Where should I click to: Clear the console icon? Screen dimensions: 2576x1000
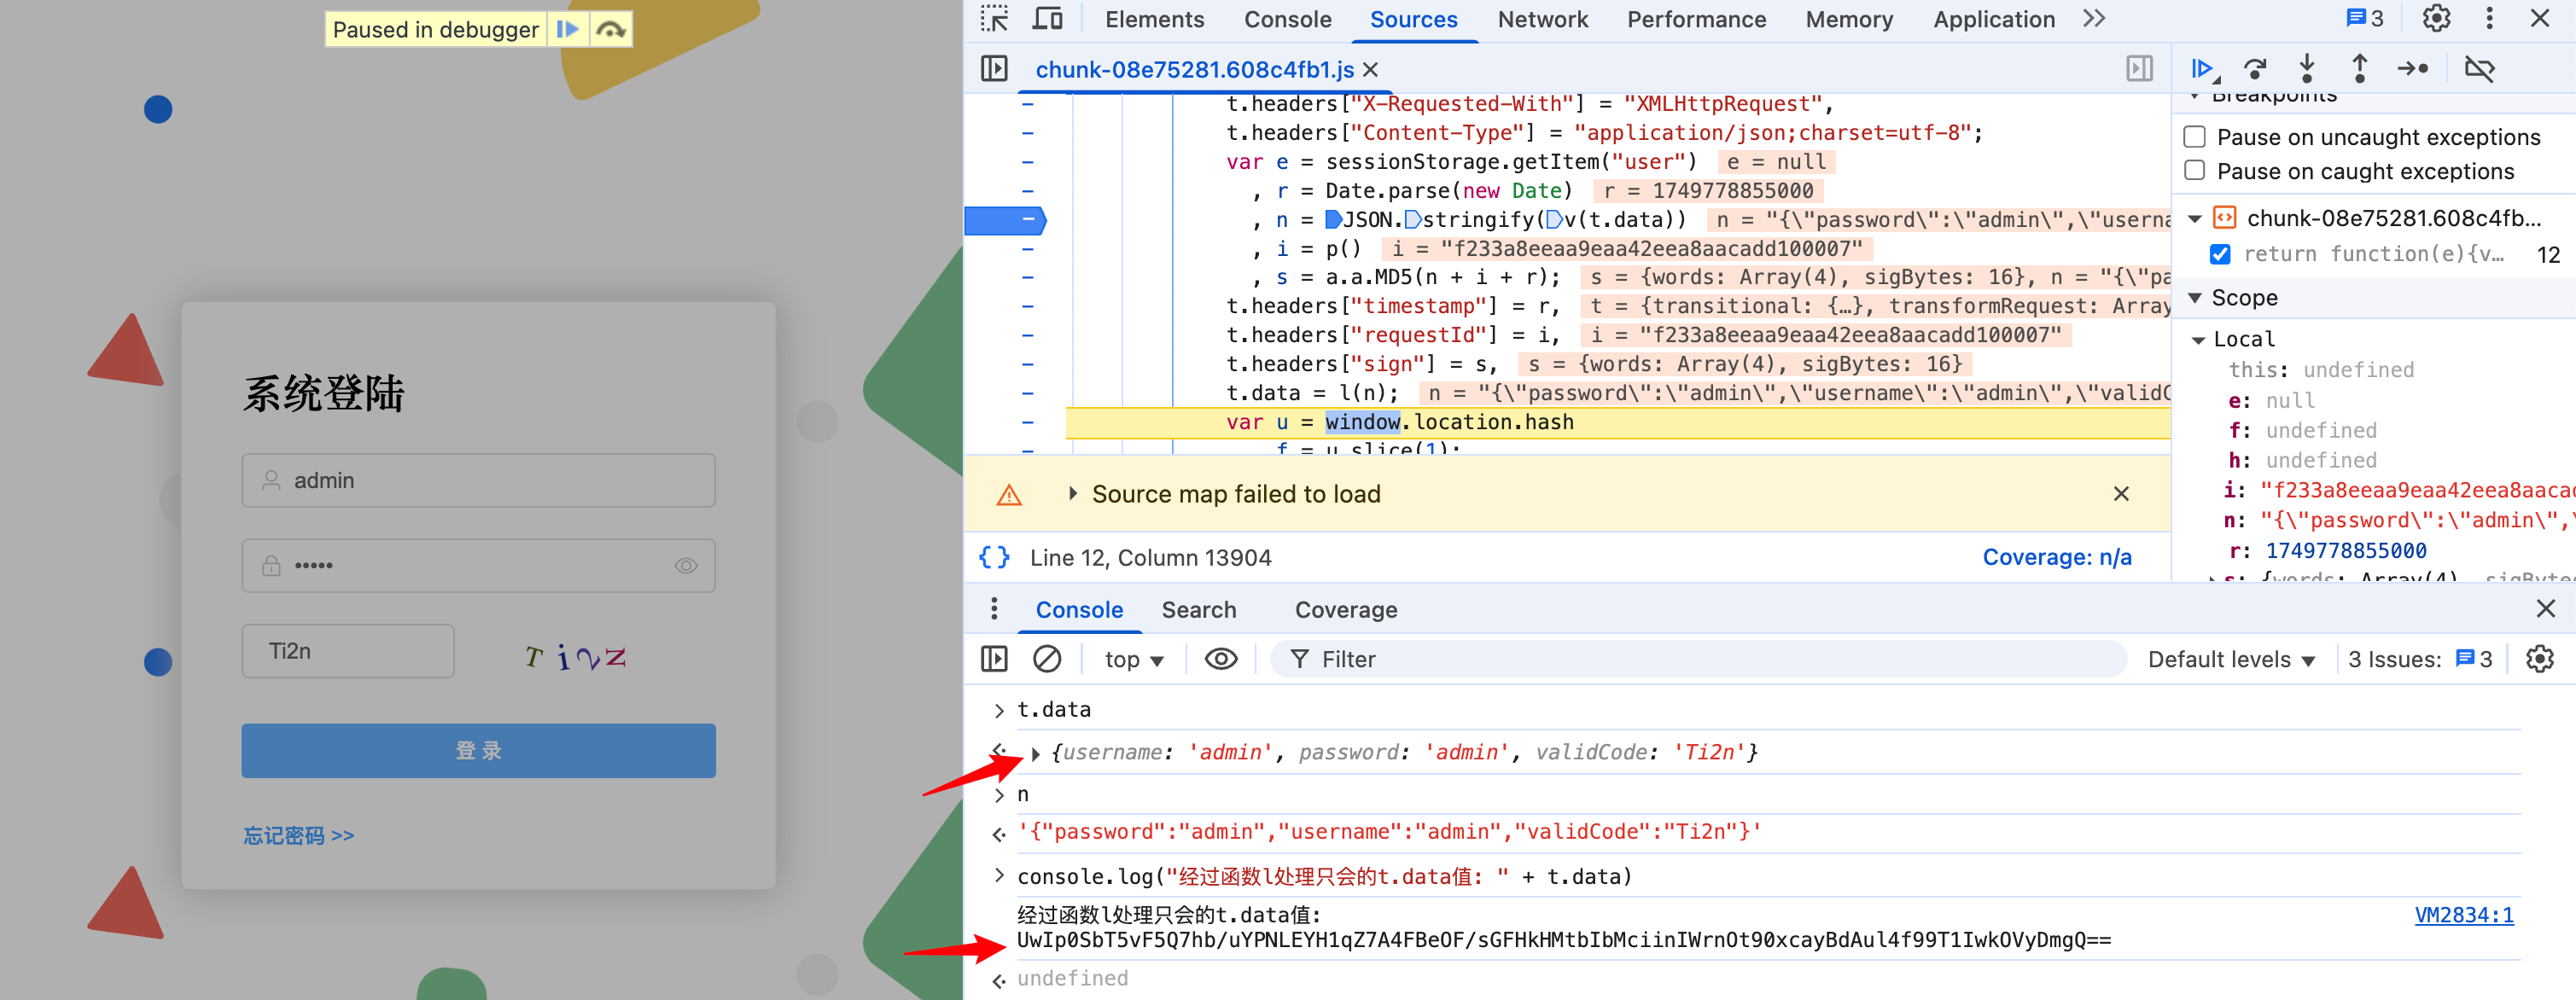click(1047, 659)
